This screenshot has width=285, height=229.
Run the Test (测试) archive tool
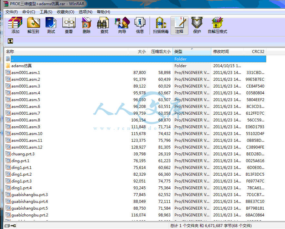(51, 25)
